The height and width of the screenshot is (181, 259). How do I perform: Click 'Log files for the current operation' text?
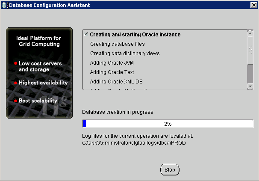click(138, 136)
